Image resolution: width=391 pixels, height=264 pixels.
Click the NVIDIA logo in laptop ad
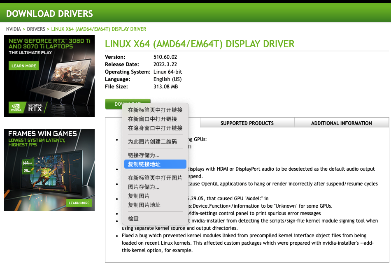coord(16,107)
